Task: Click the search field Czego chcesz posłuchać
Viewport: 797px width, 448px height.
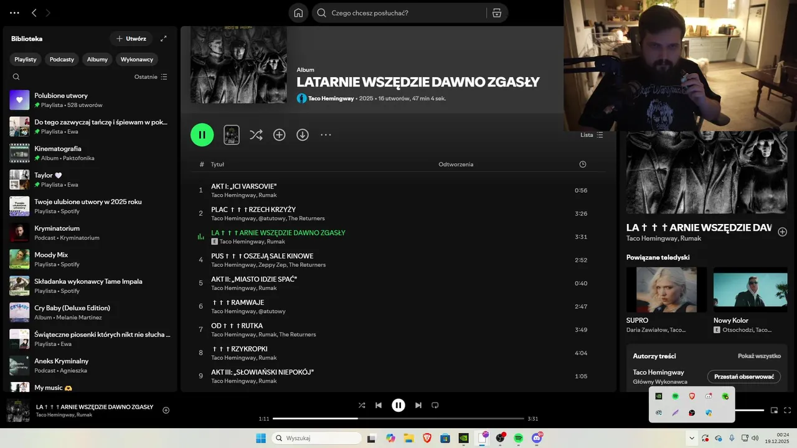Action: [x=398, y=13]
